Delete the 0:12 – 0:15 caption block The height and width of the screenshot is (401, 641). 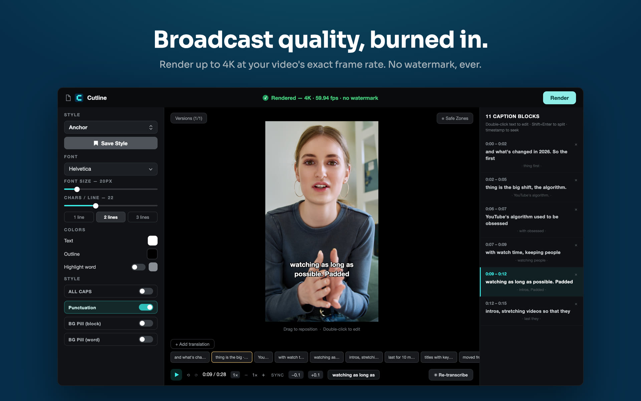point(576,304)
